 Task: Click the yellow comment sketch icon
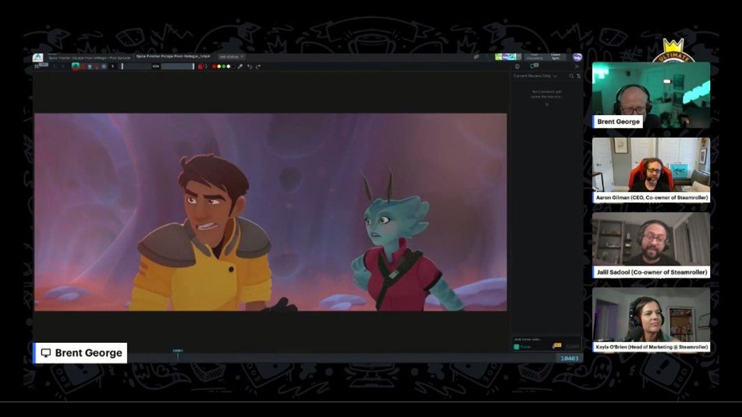(557, 346)
